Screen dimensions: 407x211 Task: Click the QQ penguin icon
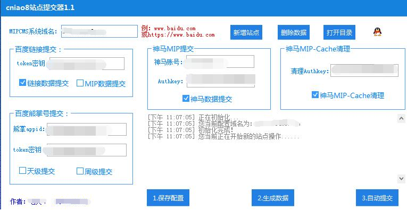(377, 32)
